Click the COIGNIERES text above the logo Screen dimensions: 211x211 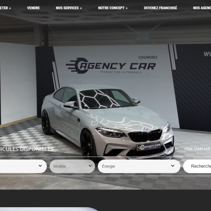(x=148, y=57)
